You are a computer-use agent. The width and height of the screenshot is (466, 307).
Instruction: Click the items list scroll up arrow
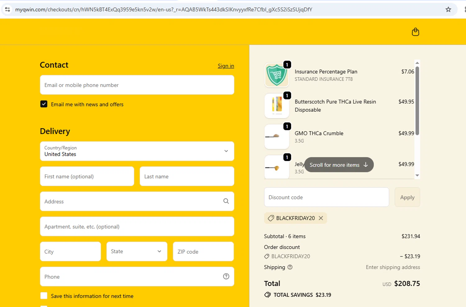417,63
